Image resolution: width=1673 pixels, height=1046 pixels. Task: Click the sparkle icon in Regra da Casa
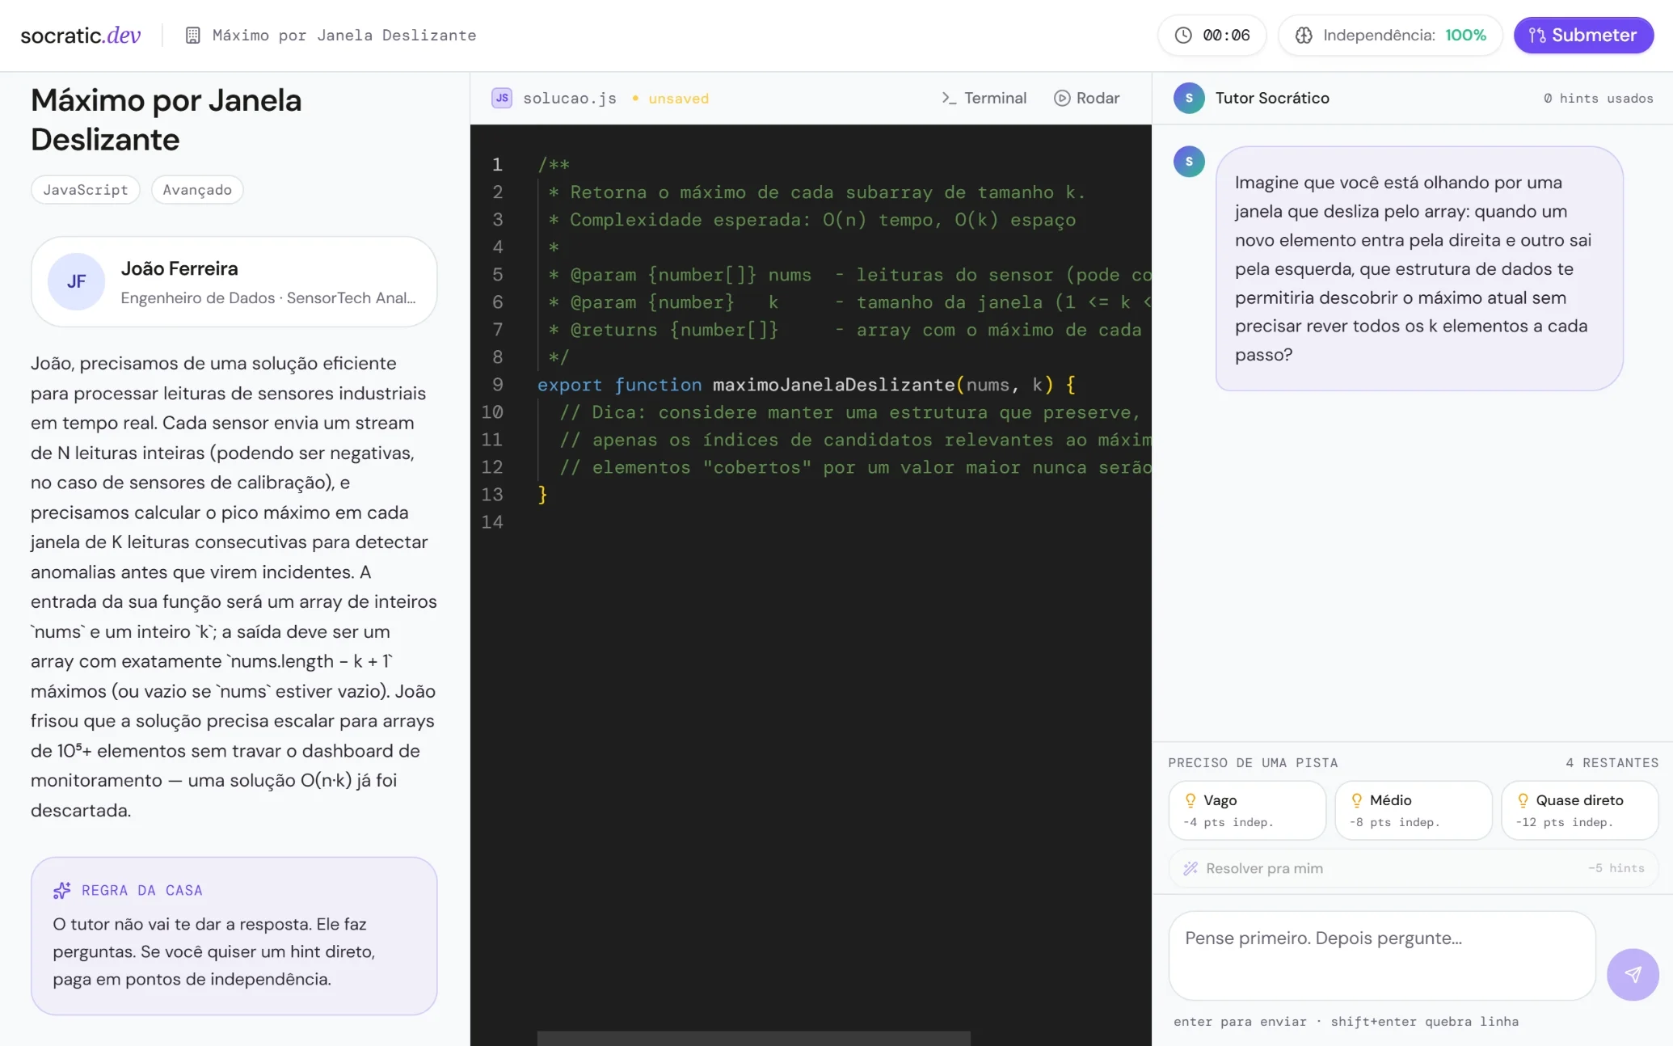[62, 890]
